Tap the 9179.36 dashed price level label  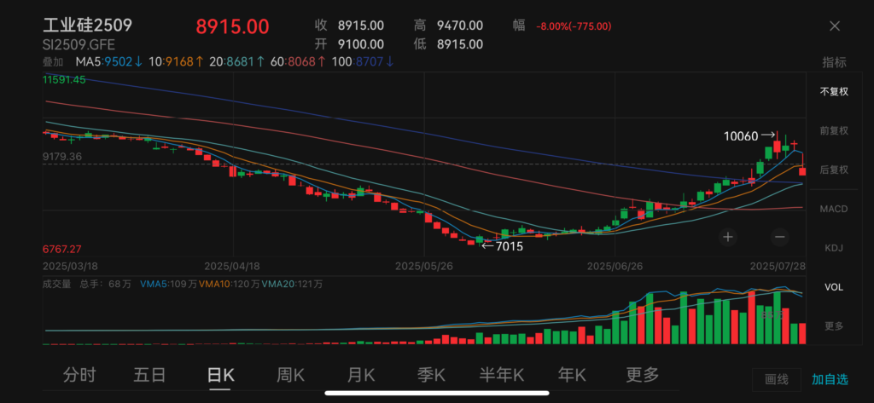coord(61,157)
